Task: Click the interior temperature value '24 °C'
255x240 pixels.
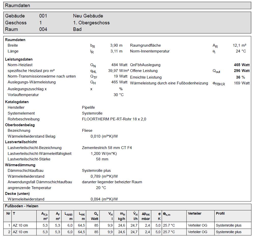Action: pyautogui.click(x=241, y=51)
